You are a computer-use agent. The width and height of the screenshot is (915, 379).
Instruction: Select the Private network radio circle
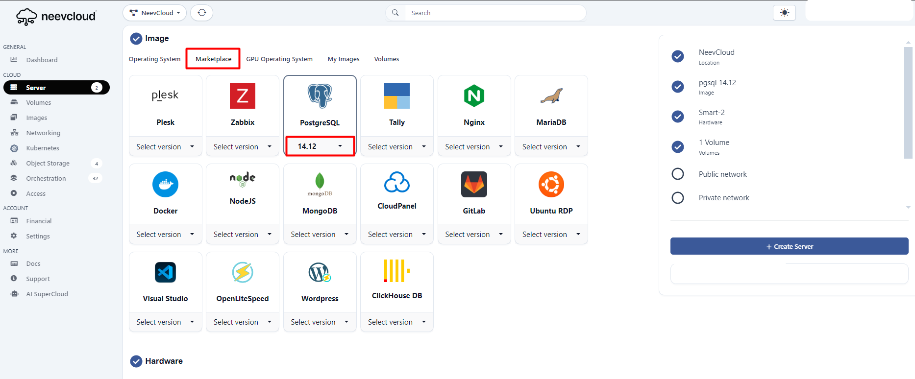(678, 198)
